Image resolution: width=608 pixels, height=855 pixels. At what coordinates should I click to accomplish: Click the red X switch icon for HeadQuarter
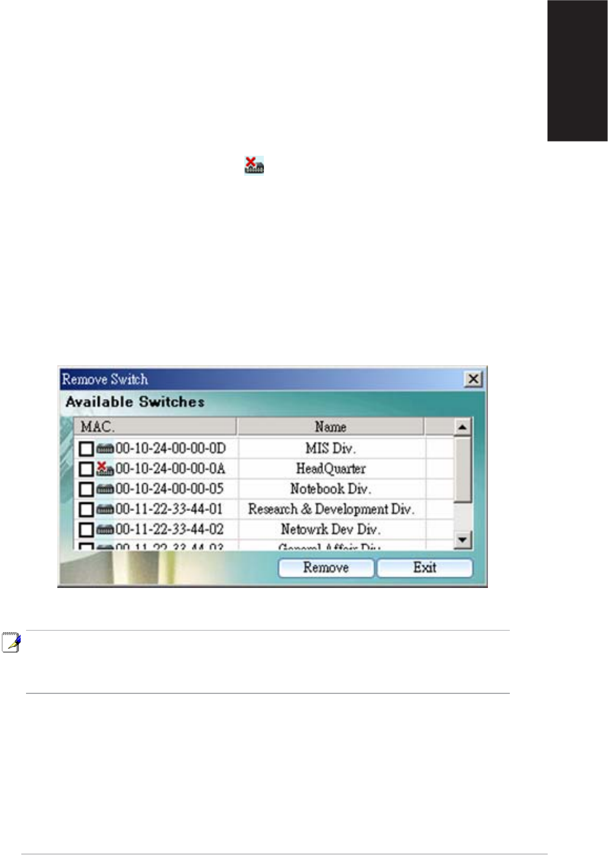(105, 468)
